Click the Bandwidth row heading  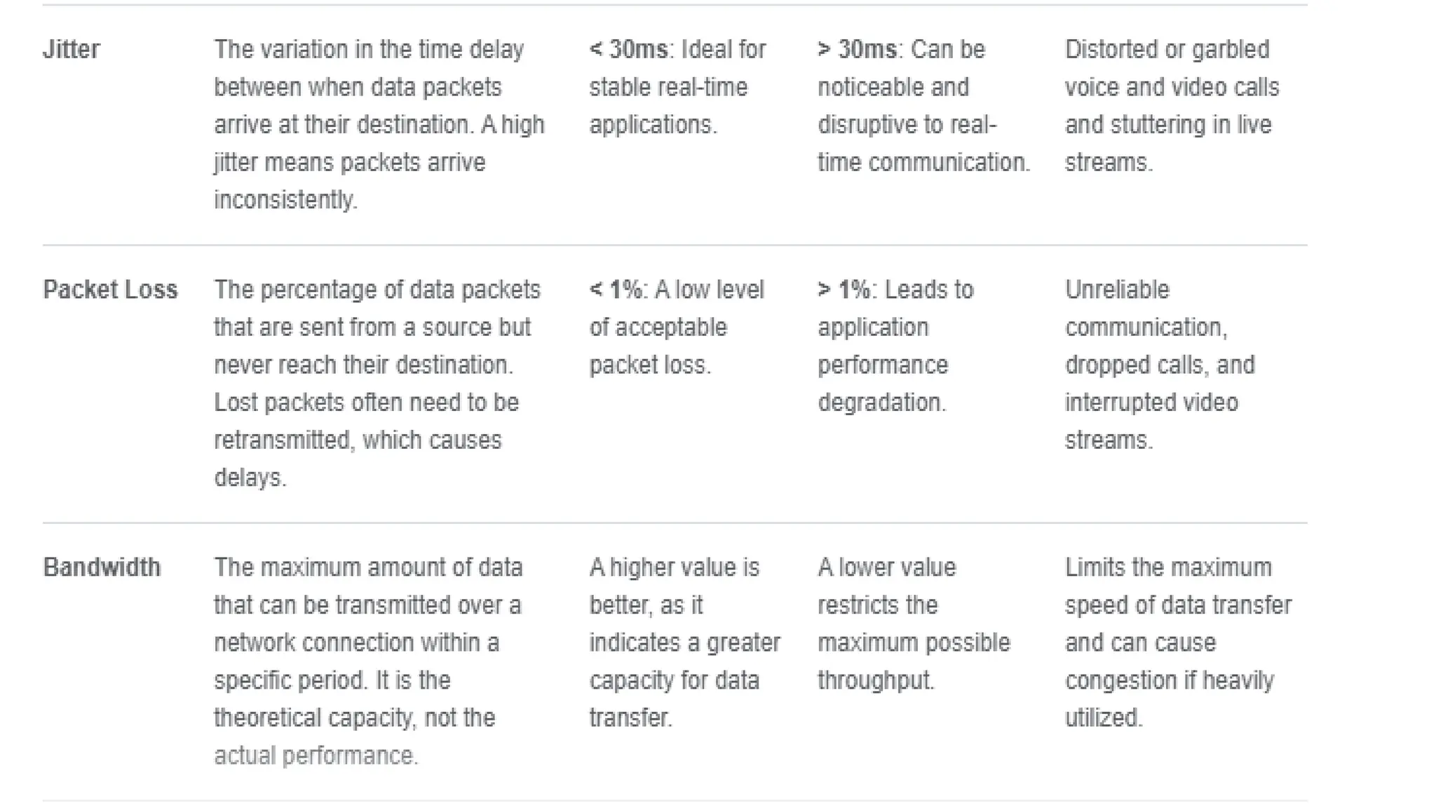coord(102,567)
